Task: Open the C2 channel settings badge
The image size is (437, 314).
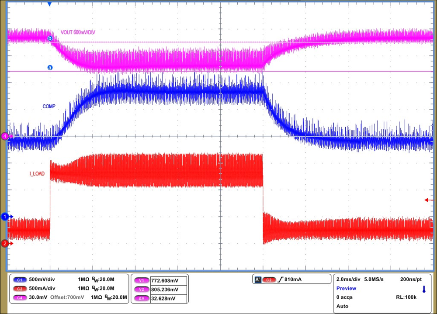Action: (x=21, y=288)
